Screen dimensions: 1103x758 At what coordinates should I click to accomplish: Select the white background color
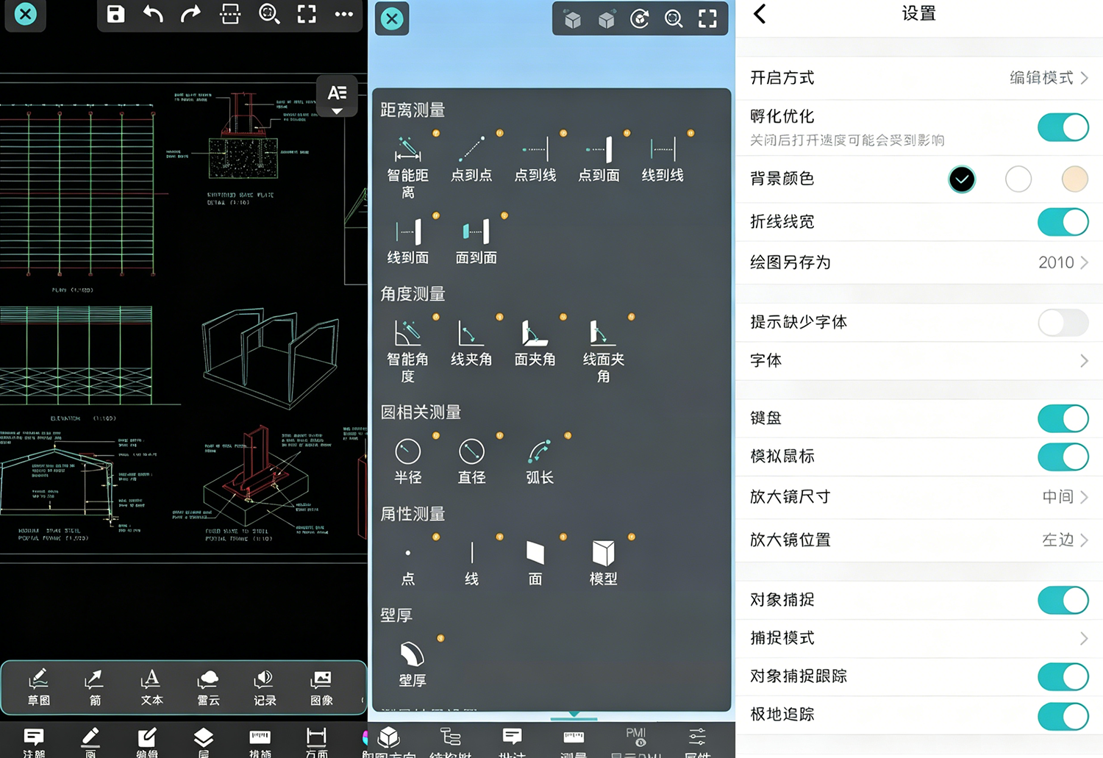pyautogui.click(x=1018, y=179)
